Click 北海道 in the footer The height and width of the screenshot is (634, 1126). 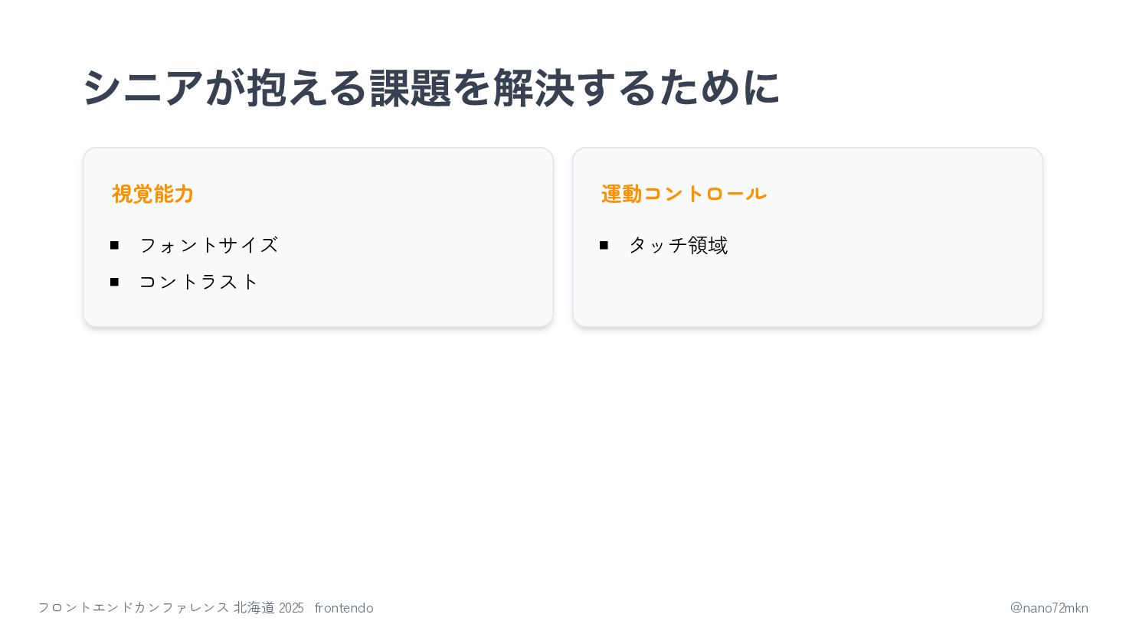pos(254,608)
